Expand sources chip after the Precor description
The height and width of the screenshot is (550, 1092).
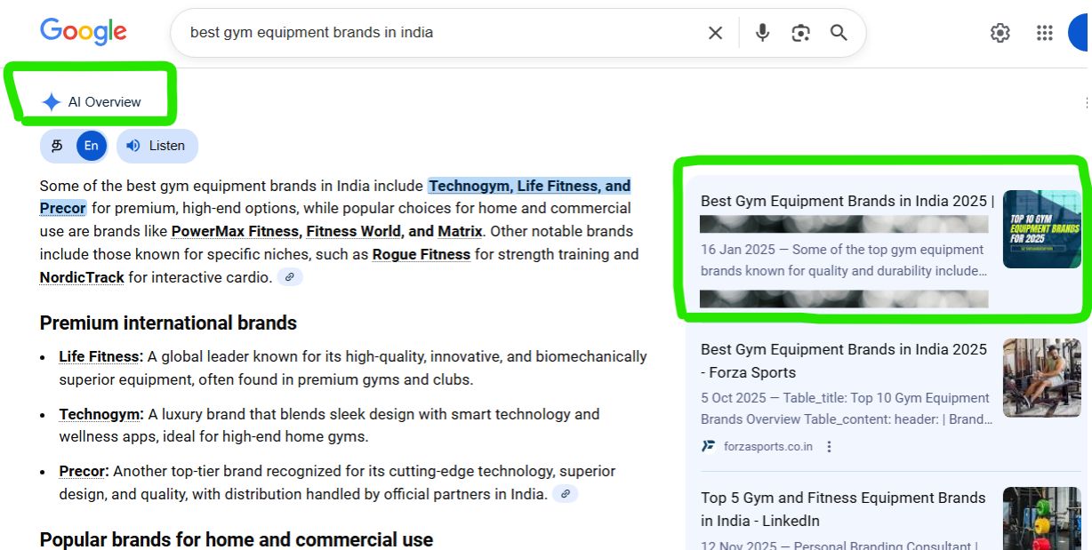tap(566, 493)
